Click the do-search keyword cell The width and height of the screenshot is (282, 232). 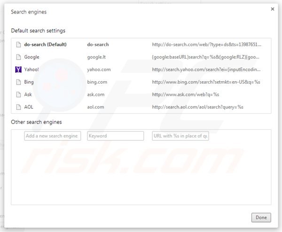click(x=98, y=45)
